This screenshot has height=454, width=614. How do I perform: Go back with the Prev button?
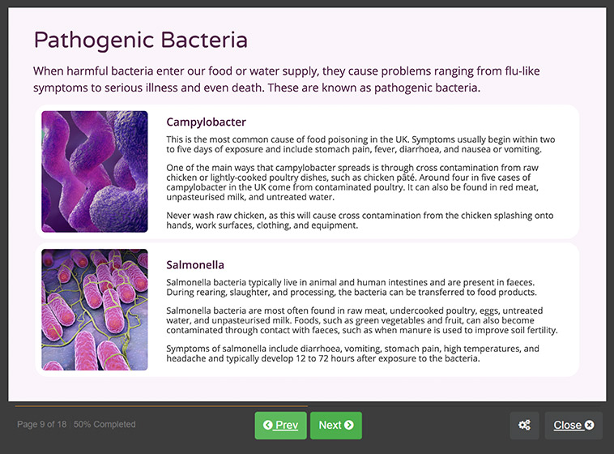tap(281, 426)
